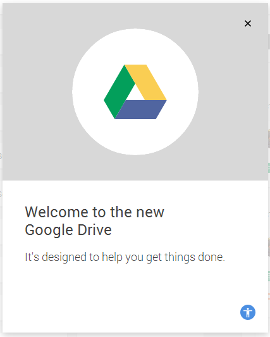Click the white triangle inside the Drive logo

[135, 94]
